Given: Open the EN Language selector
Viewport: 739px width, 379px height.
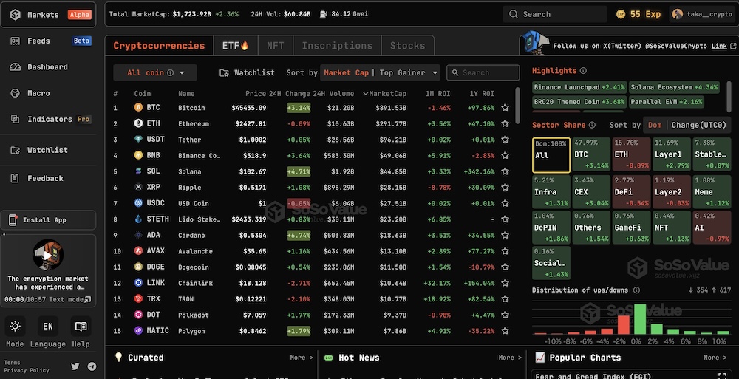Looking at the screenshot, I should coord(47,327).
